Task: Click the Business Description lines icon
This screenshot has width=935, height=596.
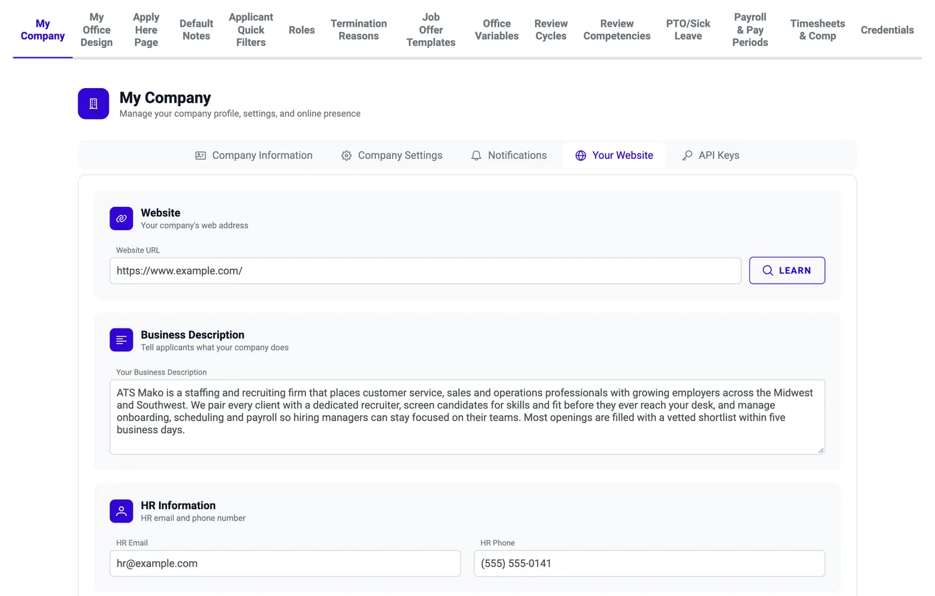Action: [x=122, y=340]
